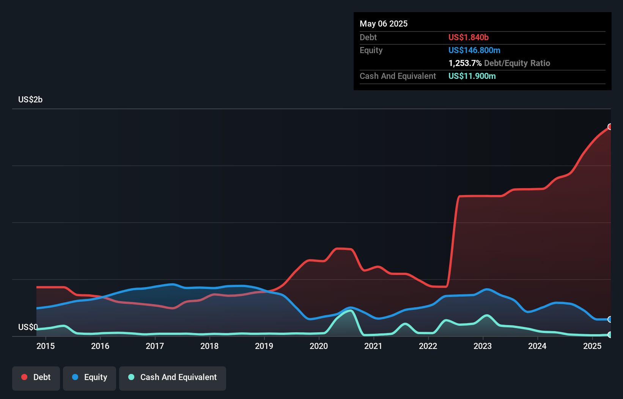This screenshot has height=399, width=623.
Task: Click the May 06 2025 tooltip date
Action: tap(384, 24)
